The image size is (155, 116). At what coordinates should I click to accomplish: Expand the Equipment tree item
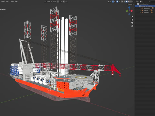(x=140, y=8)
